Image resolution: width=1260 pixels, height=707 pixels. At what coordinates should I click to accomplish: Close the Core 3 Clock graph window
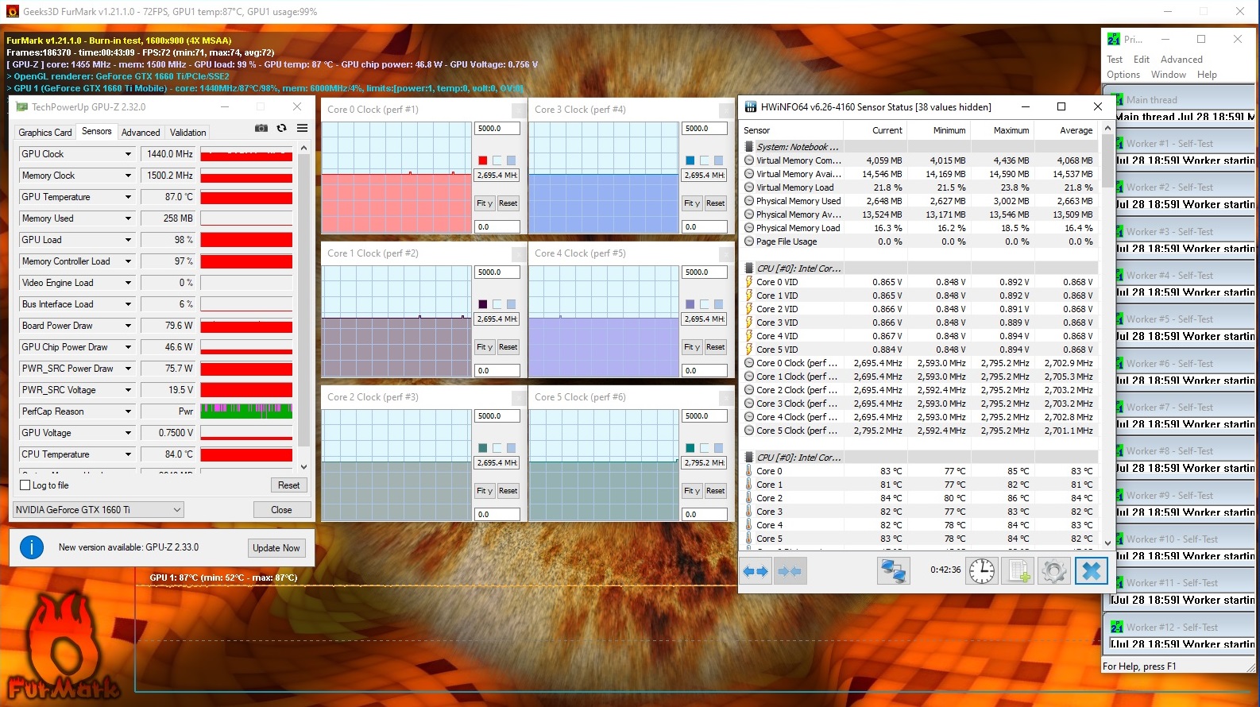click(726, 110)
